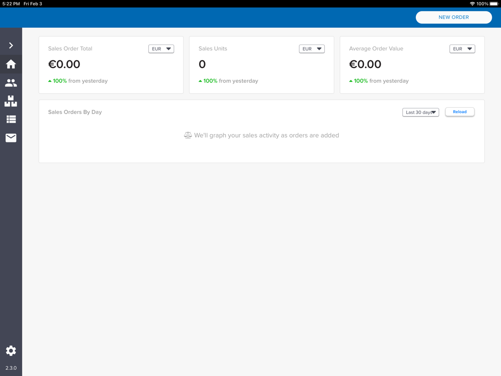Screen dimensions: 501x376
Task: Click the battery indicator in the status bar
Action: 493,3
